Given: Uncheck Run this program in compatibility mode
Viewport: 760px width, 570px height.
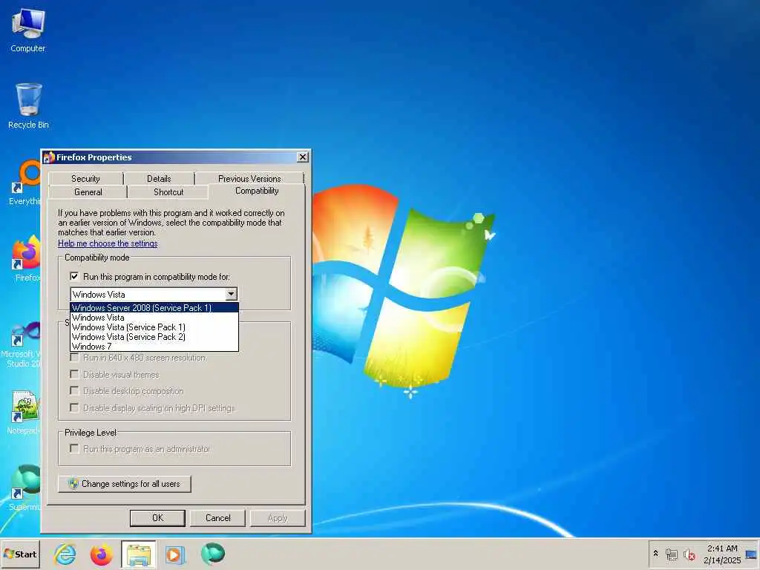Looking at the screenshot, I should point(74,276).
